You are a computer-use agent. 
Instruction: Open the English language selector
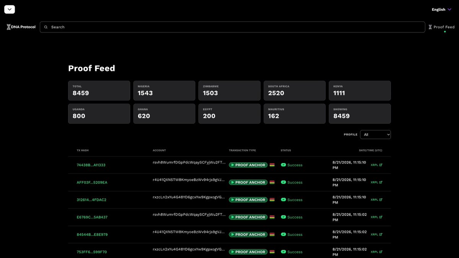(x=441, y=10)
